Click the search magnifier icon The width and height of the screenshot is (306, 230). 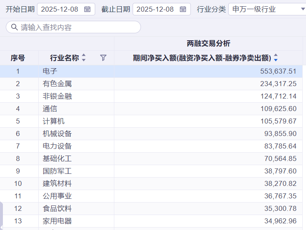pyautogui.click(x=14, y=27)
